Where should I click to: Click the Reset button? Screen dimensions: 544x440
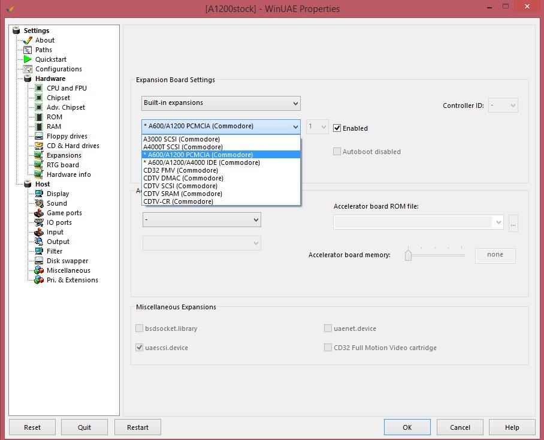click(x=32, y=427)
